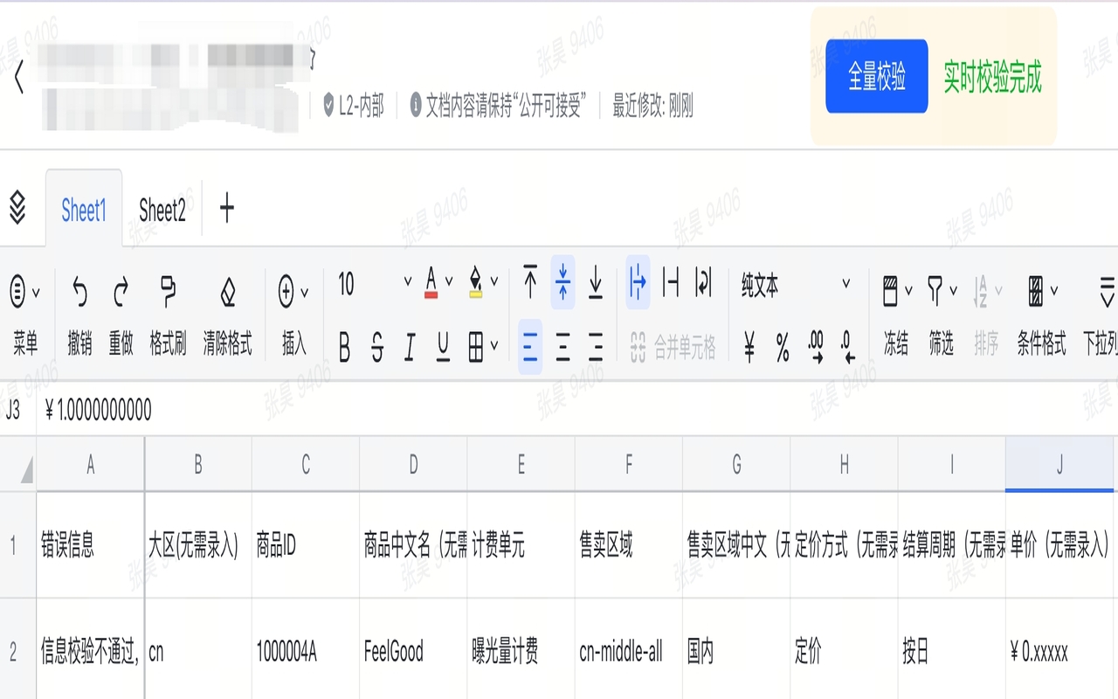Toggle strikethrough formatting
The width and height of the screenshot is (1118, 699).
pyautogui.click(x=377, y=348)
